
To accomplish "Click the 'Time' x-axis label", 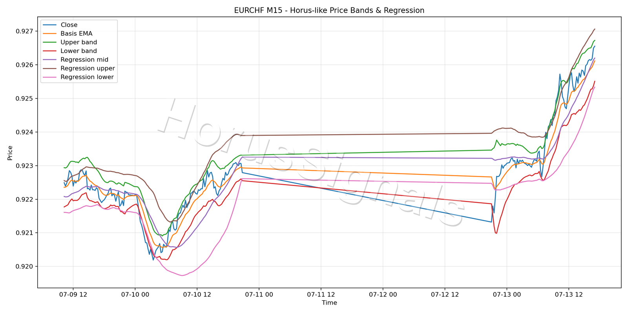I will (329, 303).
